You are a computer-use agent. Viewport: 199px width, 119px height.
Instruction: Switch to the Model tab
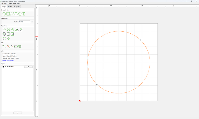10,7
